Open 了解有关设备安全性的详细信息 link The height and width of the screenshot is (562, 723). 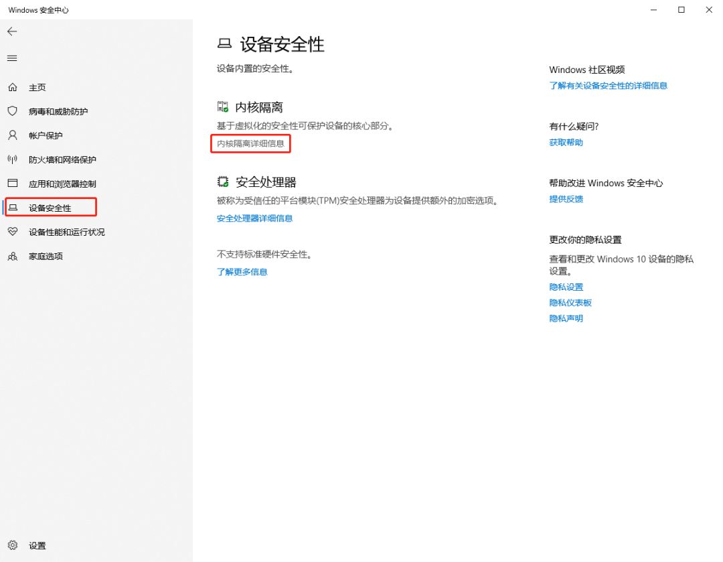[x=608, y=85]
